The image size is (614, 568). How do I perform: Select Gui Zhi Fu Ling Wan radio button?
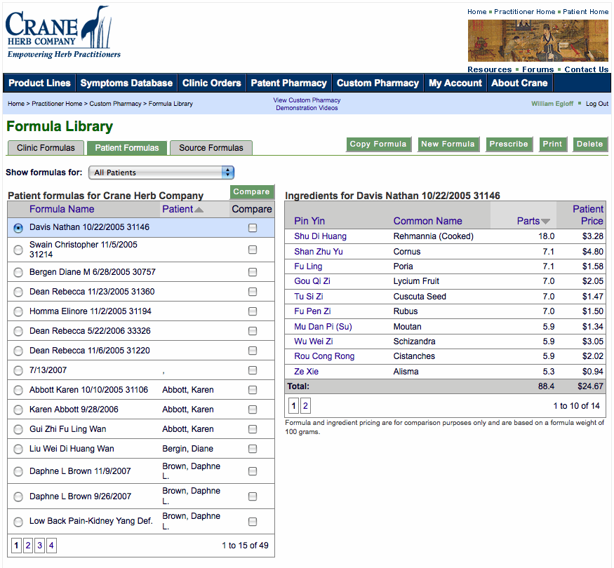(18, 429)
